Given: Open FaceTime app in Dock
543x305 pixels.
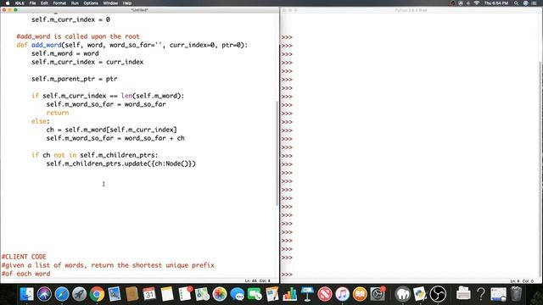Looking at the screenshot, I should click(x=255, y=294).
